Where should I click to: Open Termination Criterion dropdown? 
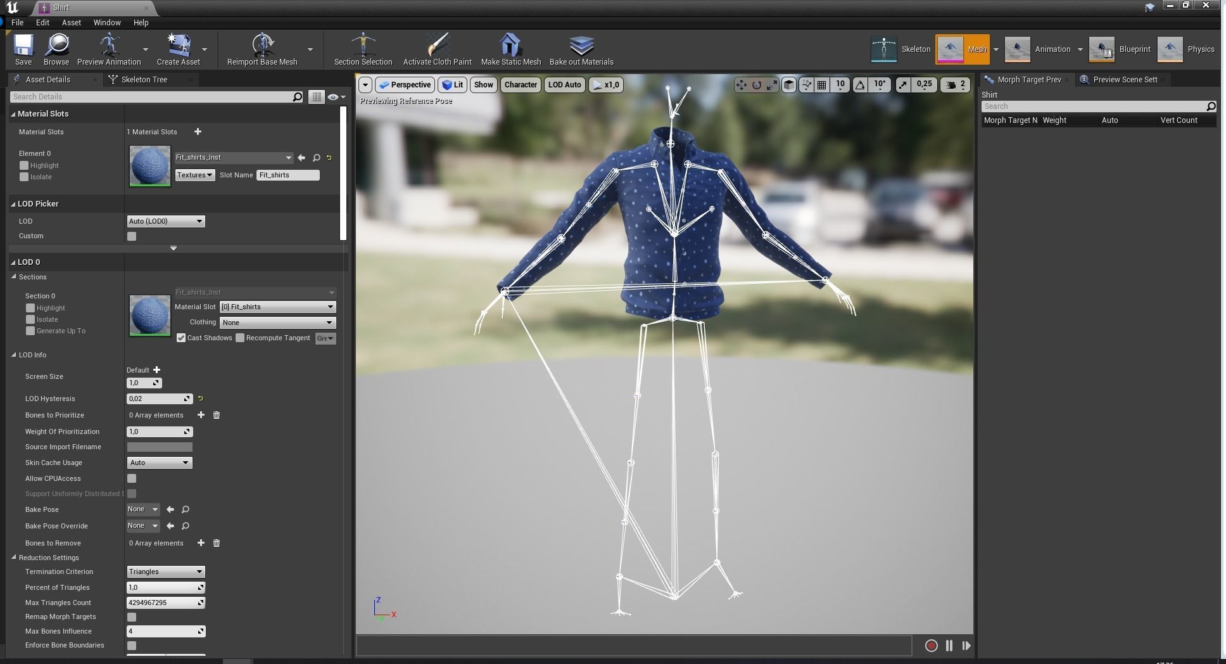(166, 571)
